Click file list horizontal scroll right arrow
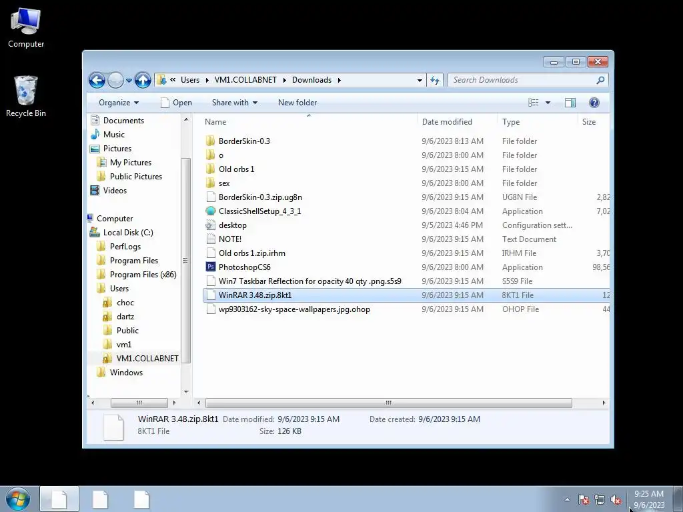This screenshot has width=683, height=512. click(x=604, y=403)
